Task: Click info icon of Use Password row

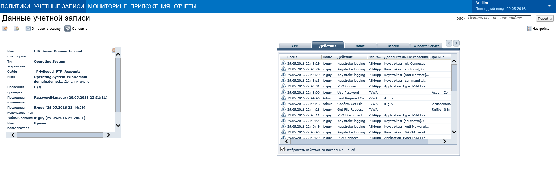Action: click(x=283, y=92)
